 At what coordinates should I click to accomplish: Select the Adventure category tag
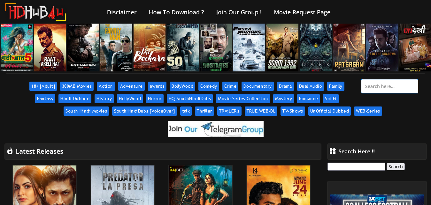pyautogui.click(x=131, y=86)
